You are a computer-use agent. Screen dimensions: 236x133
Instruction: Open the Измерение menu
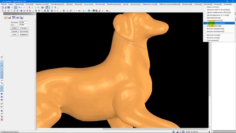(x=187, y=4)
